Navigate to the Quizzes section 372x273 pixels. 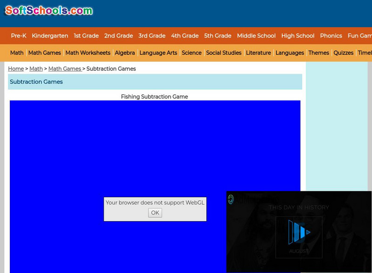click(344, 52)
